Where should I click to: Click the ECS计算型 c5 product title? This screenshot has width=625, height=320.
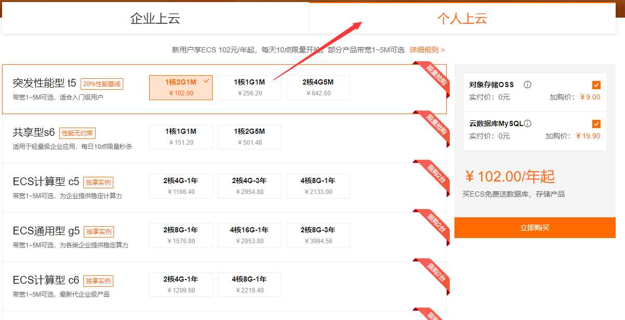tap(46, 182)
